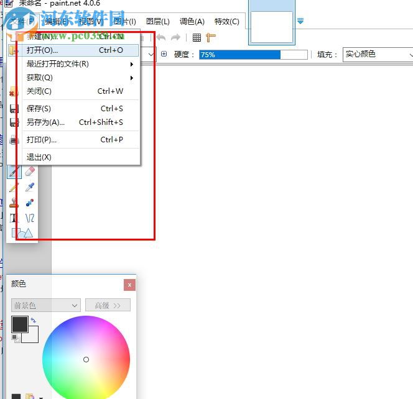Open the image list dropdown arrow
Screen dimensions: 413x399
point(300,21)
